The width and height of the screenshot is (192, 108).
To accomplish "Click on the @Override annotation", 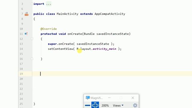I will coord(49,29).
